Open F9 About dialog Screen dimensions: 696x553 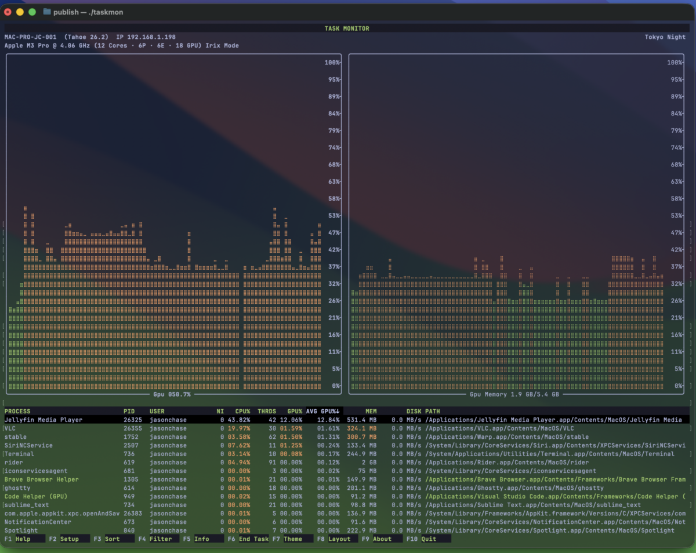382,539
